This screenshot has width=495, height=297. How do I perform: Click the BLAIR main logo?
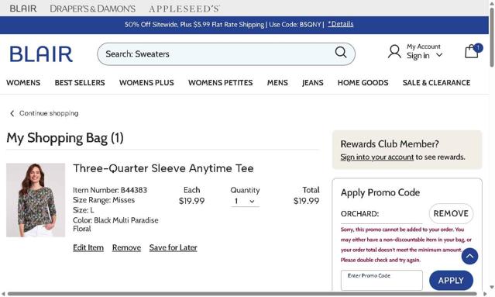coord(41,54)
